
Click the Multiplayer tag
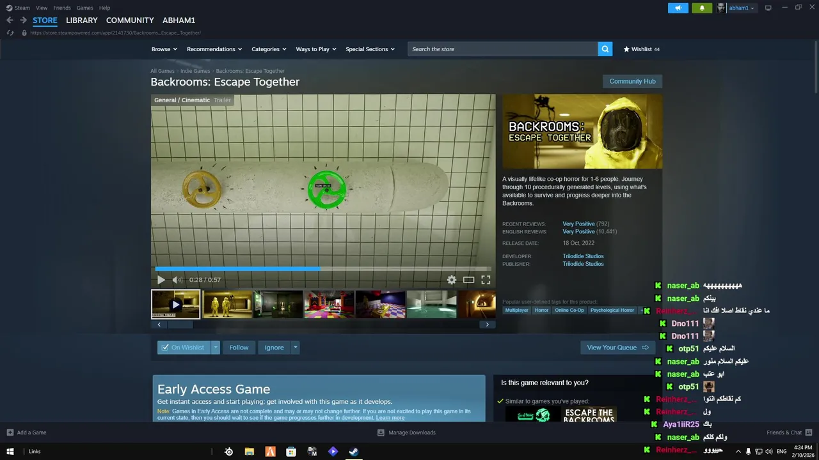(516, 310)
